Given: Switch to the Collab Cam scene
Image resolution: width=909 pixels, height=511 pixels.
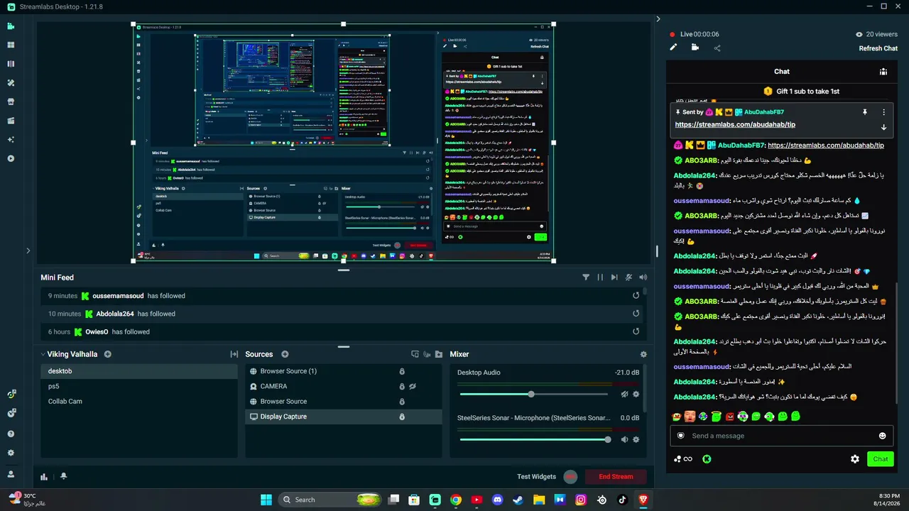Looking at the screenshot, I should tap(138, 402).
